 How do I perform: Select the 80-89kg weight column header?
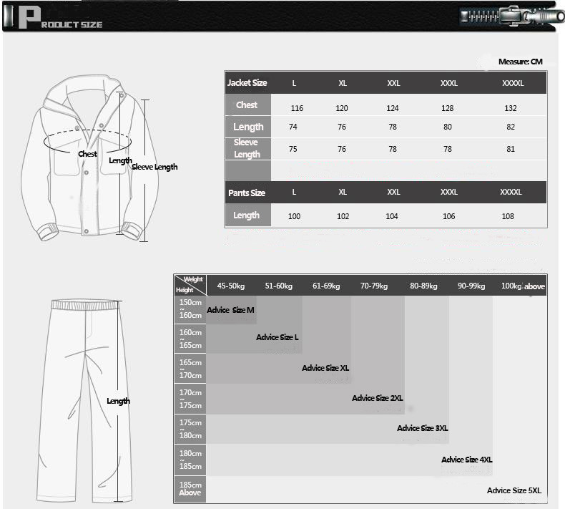[423, 286]
